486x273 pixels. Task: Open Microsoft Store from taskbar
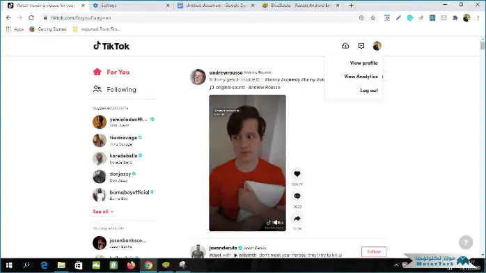coord(79,265)
